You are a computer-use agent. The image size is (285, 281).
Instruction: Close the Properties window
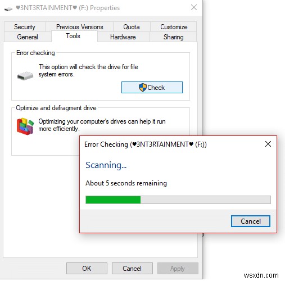click(194, 7)
